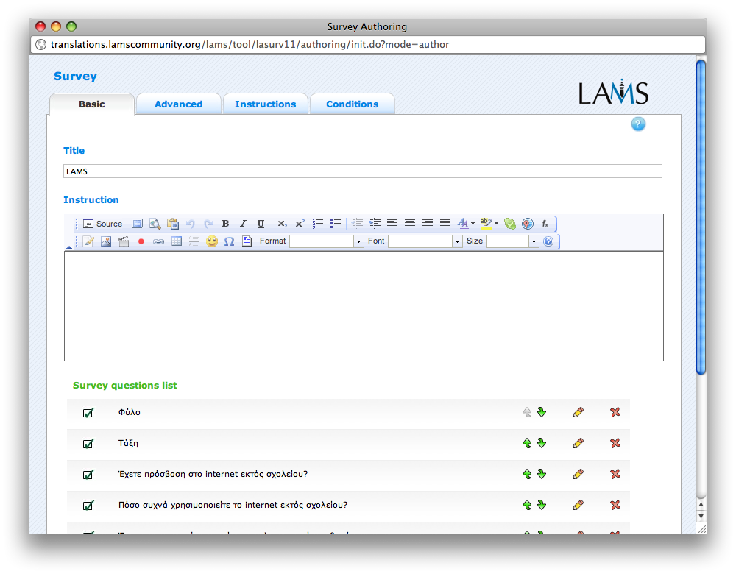736x574 pixels.
Task: Toggle the checkbox icon beside Τάξη
Action: point(88,443)
